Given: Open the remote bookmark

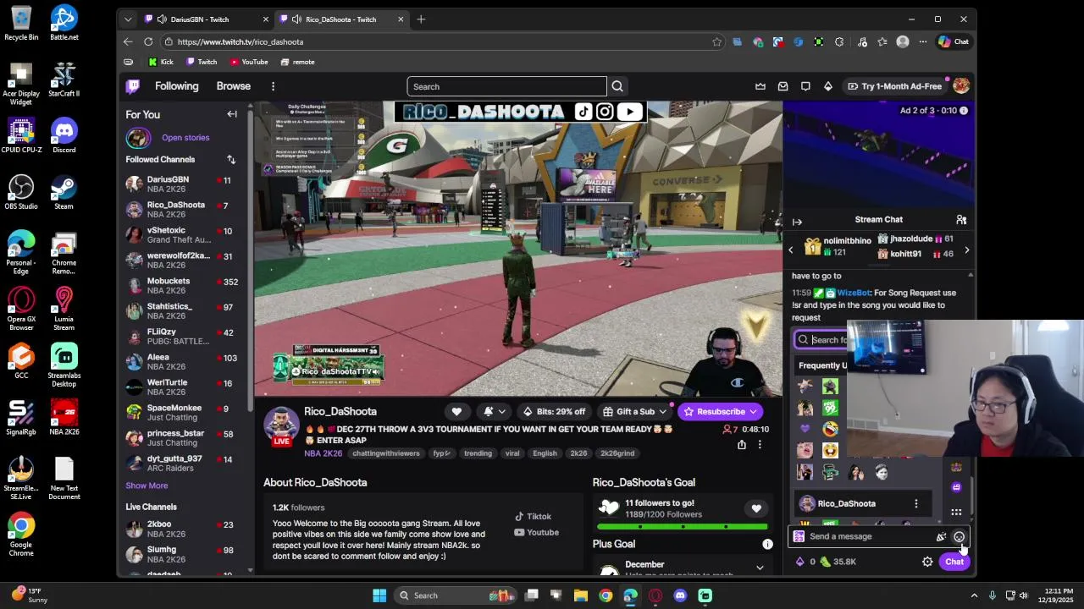Looking at the screenshot, I should tap(297, 62).
